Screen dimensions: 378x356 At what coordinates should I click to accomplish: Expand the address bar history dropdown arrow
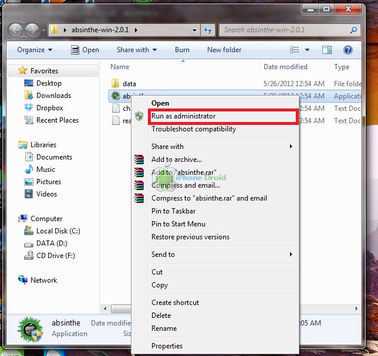click(194, 30)
